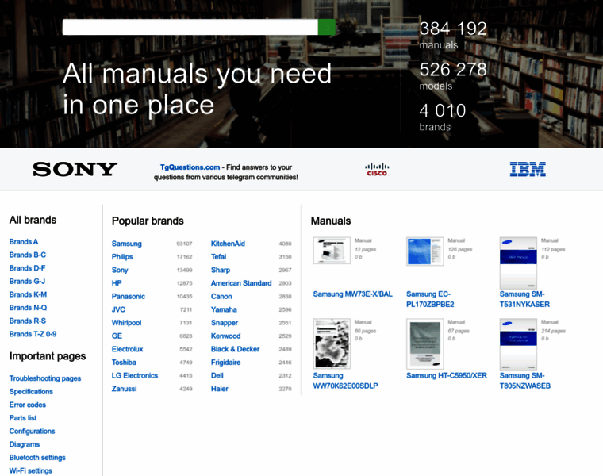Open Samsung HT-C5950/XER manual thumbnail
The width and height of the screenshot is (603, 476).
[425, 344]
